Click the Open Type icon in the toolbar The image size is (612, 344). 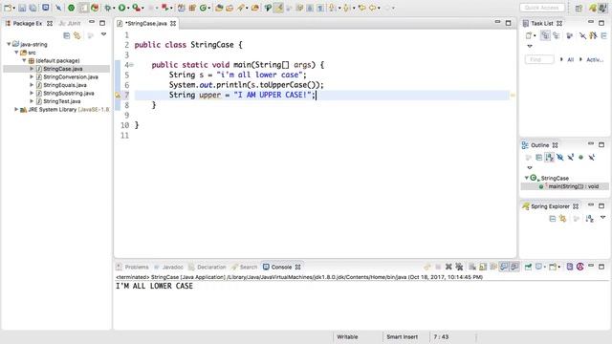tap(219, 8)
